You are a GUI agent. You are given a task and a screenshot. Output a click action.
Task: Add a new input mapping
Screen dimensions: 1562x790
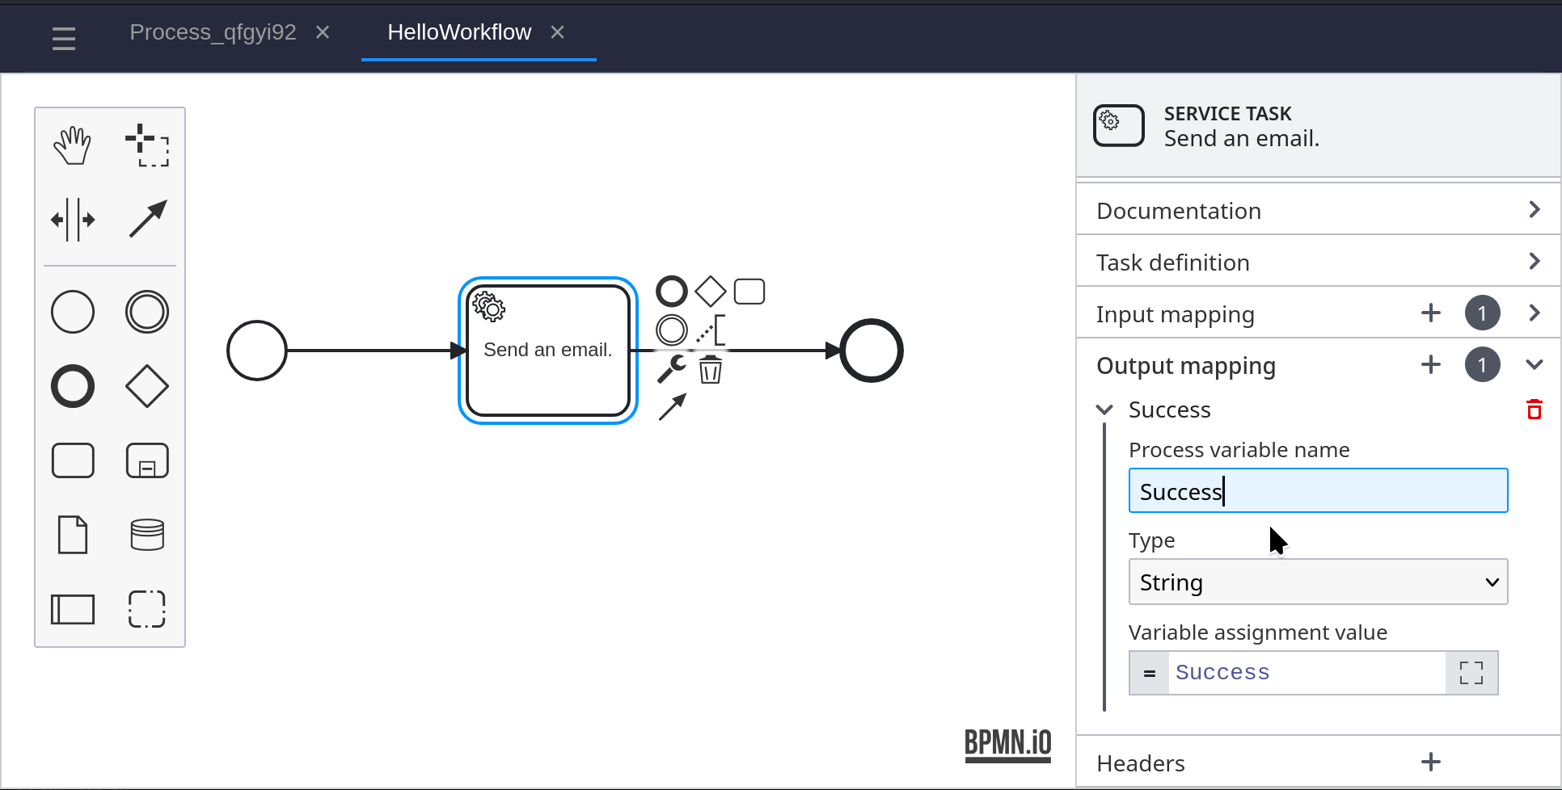pyautogui.click(x=1430, y=313)
